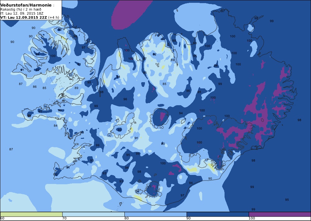This screenshot has width=311, height=221.
Task: Click the purple above-100 legend swatch
Action: (280, 214)
